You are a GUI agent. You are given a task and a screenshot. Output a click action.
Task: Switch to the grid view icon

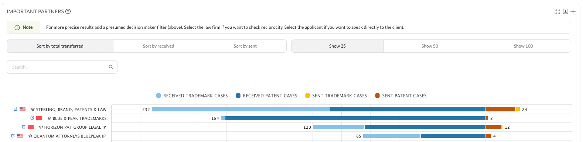(558, 11)
